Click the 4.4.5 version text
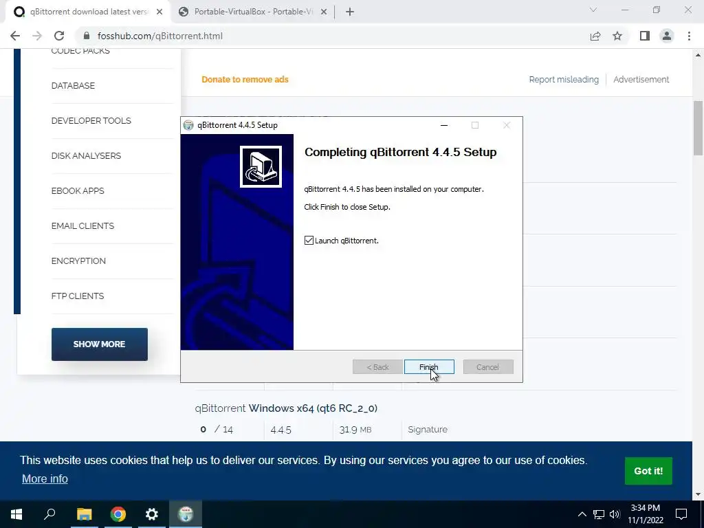This screenshot has height=528, width=704. [x=281, y=430]
